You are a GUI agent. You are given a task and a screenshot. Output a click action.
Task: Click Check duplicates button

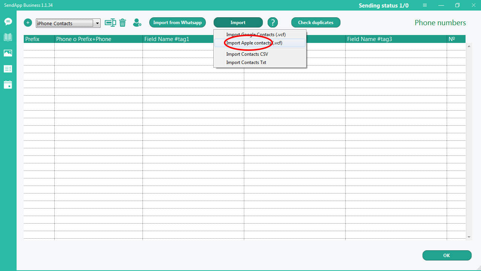click(316, 23)
